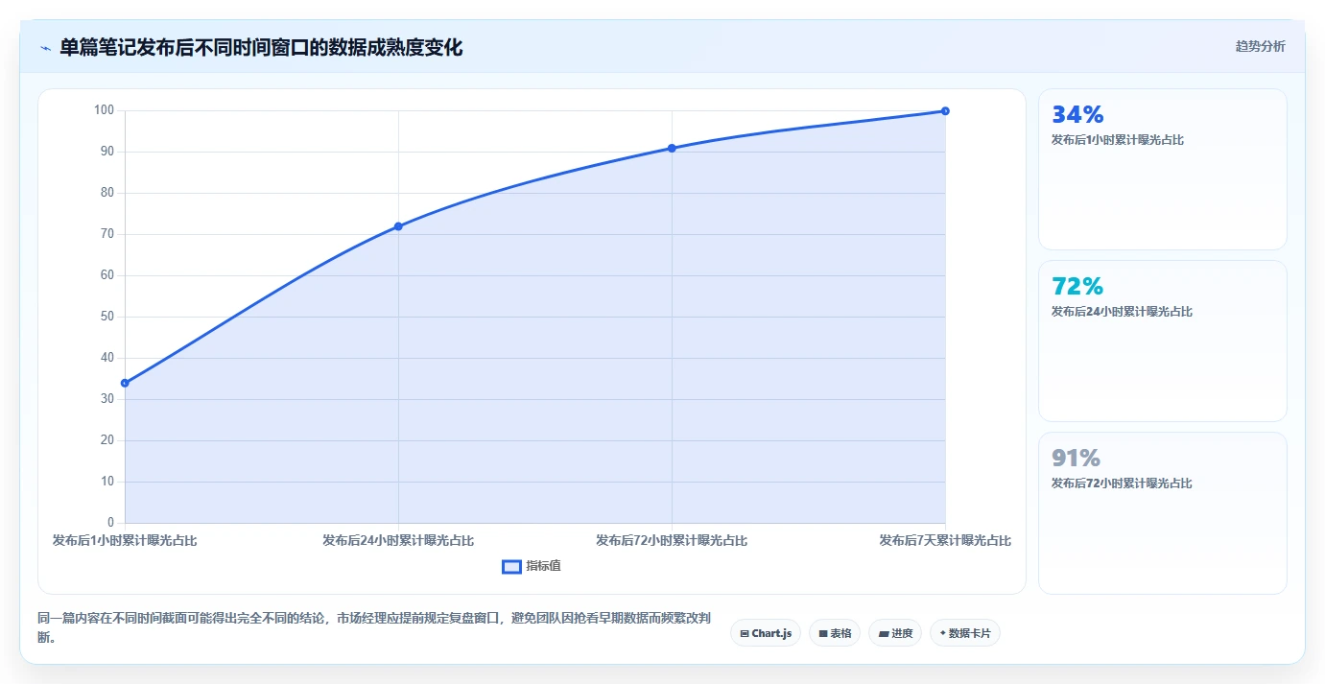Click card label 发布后72小时累计曝光占比

[x=1122, y=484]
